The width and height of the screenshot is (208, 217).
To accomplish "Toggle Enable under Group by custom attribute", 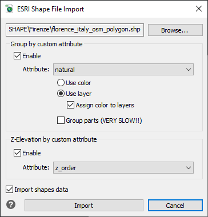I will 17,56.
